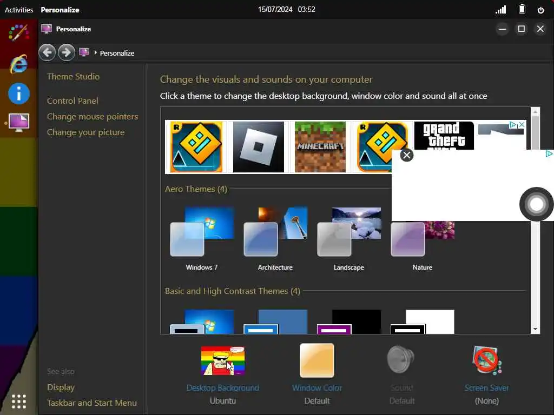Select the first basic Windows 7 theme

coord(202,322)
